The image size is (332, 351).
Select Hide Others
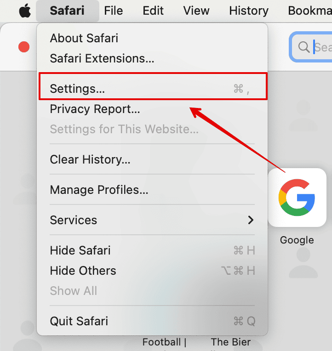click(153, 271)
